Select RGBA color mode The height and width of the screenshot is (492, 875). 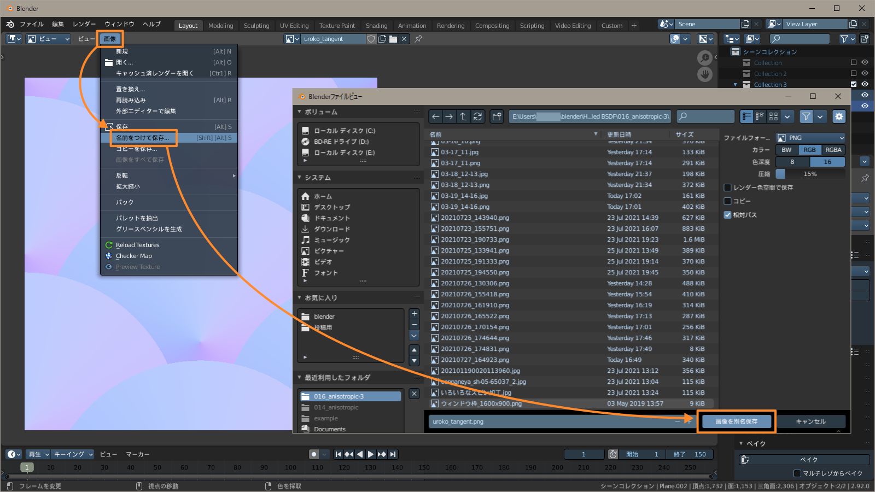(x=833, y=150)
